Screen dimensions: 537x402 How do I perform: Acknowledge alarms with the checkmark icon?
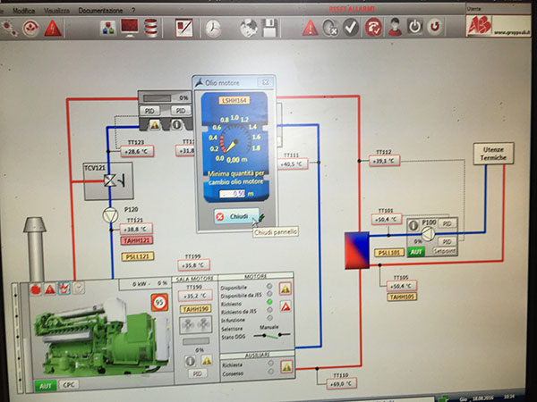point(351,28)
